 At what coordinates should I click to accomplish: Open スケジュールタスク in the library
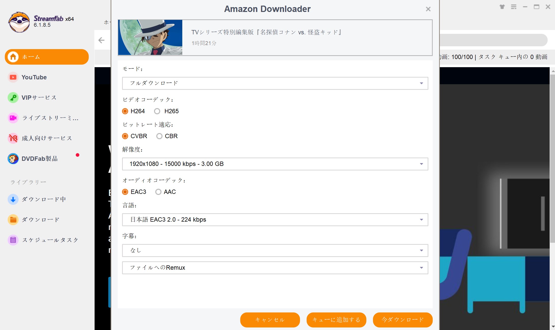tap(47, 240)
